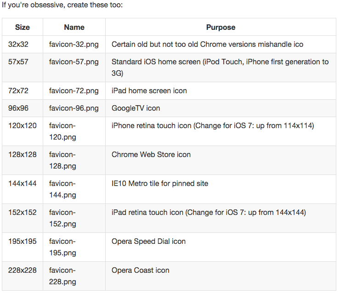This screenshot has width=340, height=293.
Task: Click the Chrome versions mishandle ico description
Action: 207,45
